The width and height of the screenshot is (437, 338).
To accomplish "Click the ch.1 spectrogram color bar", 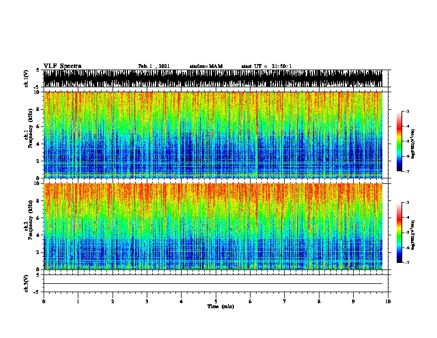I will coord(399,141).
